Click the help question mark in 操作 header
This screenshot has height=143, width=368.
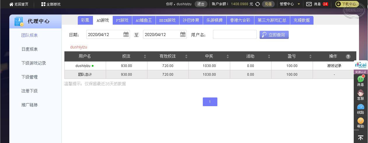348,57
